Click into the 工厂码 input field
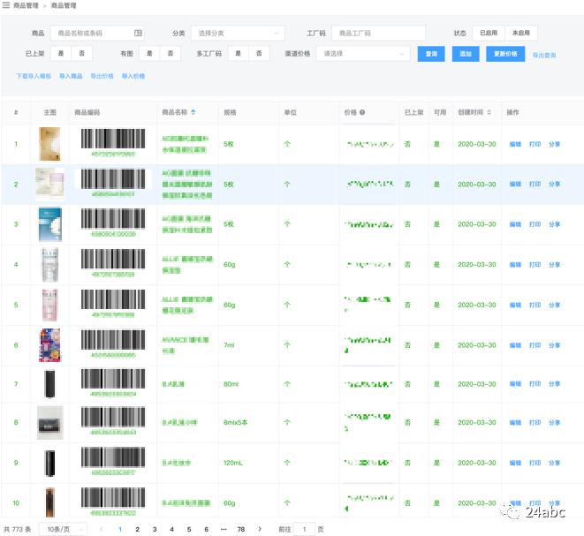 coord(378,33)
